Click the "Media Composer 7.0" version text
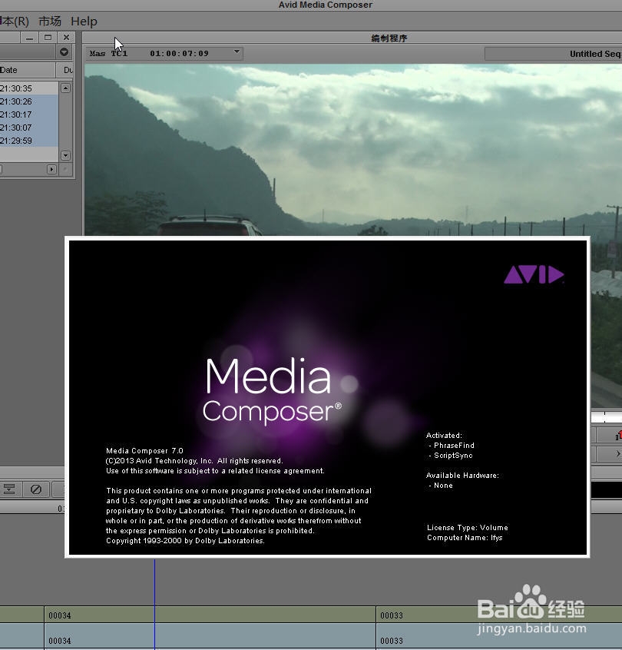This screenshot has height=650, width=622. (144, 450)
